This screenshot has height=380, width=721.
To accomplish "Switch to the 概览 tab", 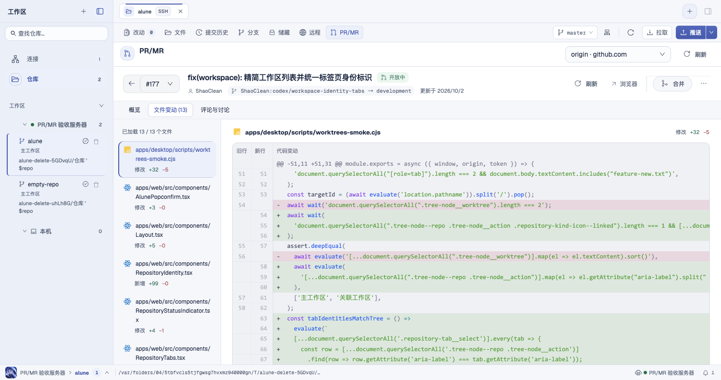I will pos(135,110).
